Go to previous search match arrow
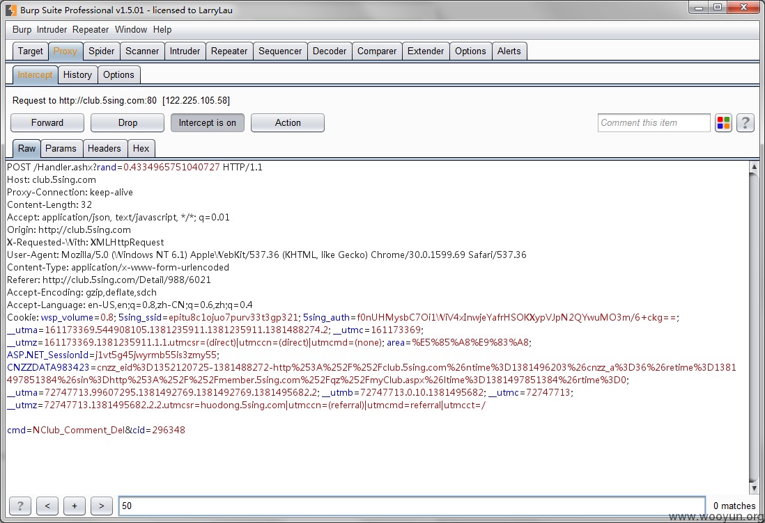This screenshot has height=523, width=765. tap(47, 506)
